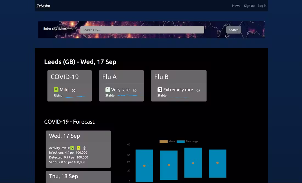This screenshot has width=302, height=183.
Task: Click the Activity levels info icon
Action: tap(85, 148)
